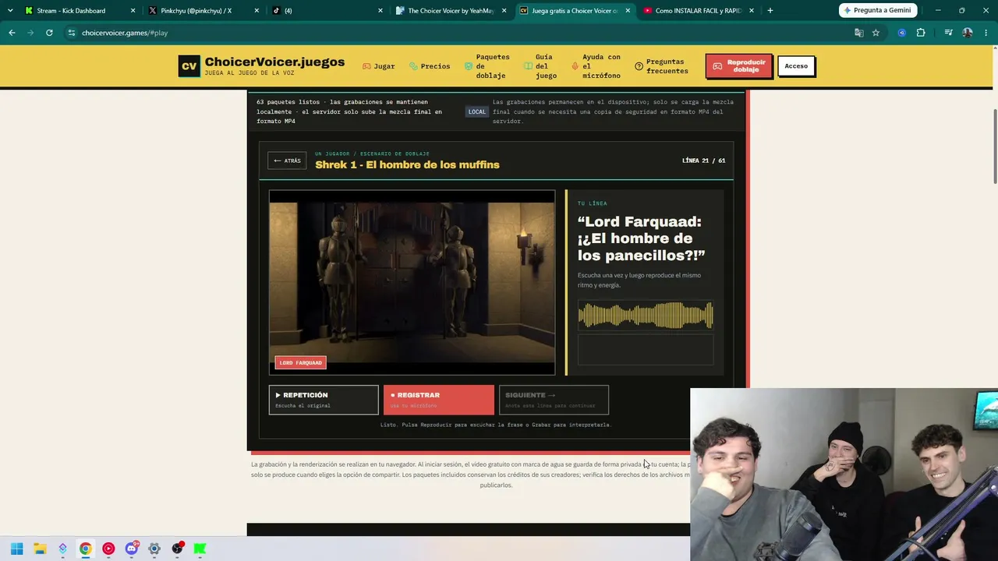Go to Paquetes de doblaje

point(487,66)
